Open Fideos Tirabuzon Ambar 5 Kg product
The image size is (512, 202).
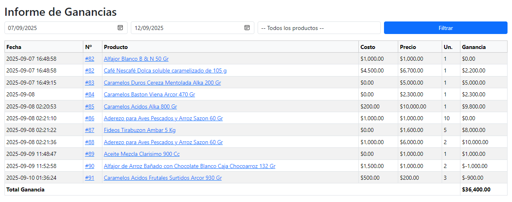tap(139, 130)
